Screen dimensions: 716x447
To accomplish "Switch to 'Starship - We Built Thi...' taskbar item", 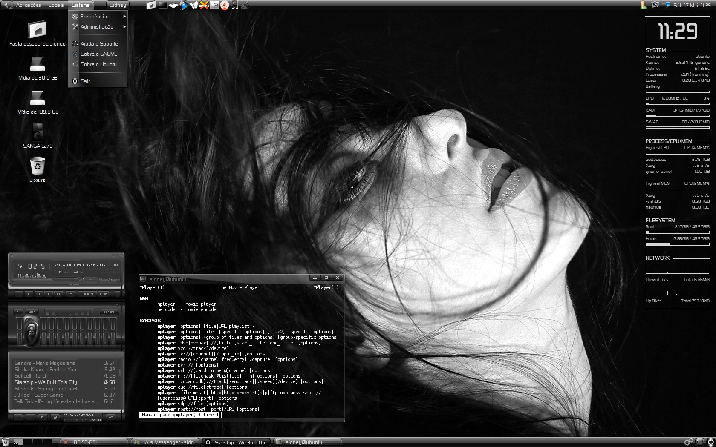I will tap(236, 442).
